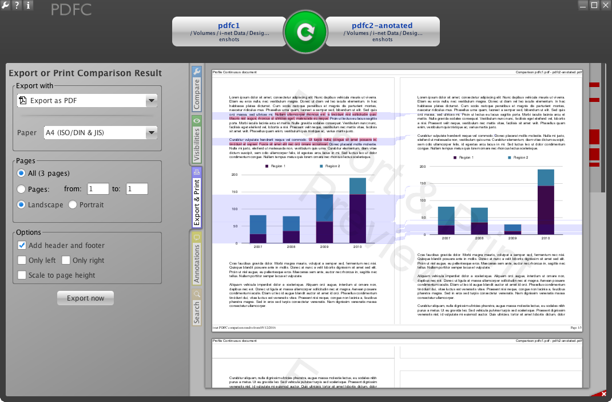This screenshot has height=402, width=612.
Task: Enable the Only right checkbox
Action: tap(66, 260)
